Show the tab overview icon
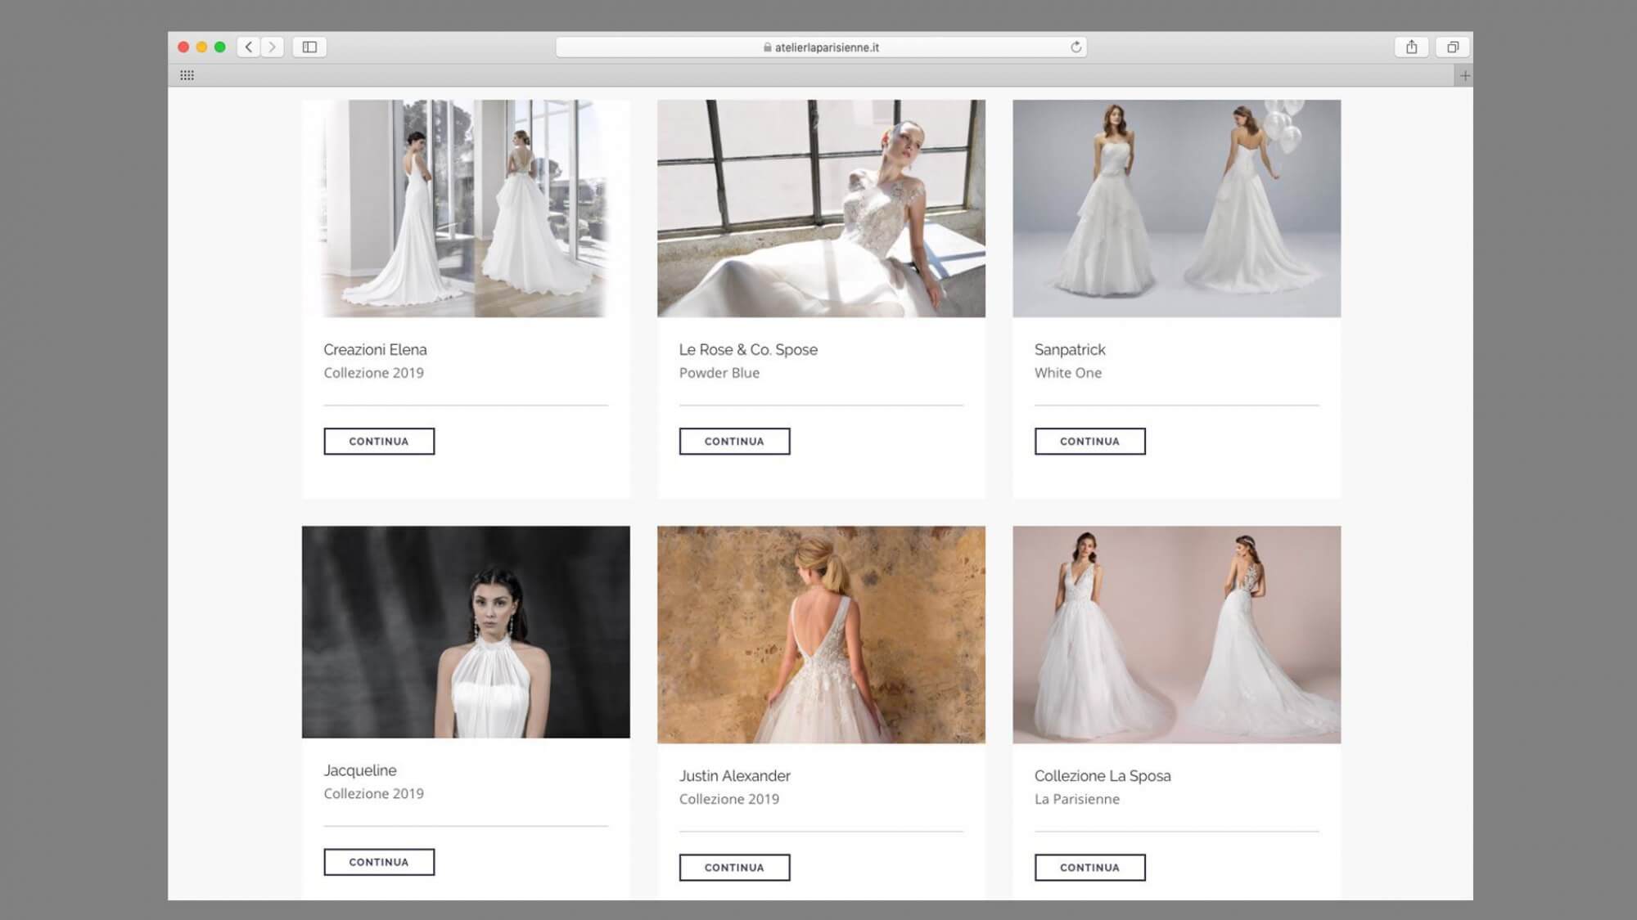The image size is (1637, 920). 1453,47
